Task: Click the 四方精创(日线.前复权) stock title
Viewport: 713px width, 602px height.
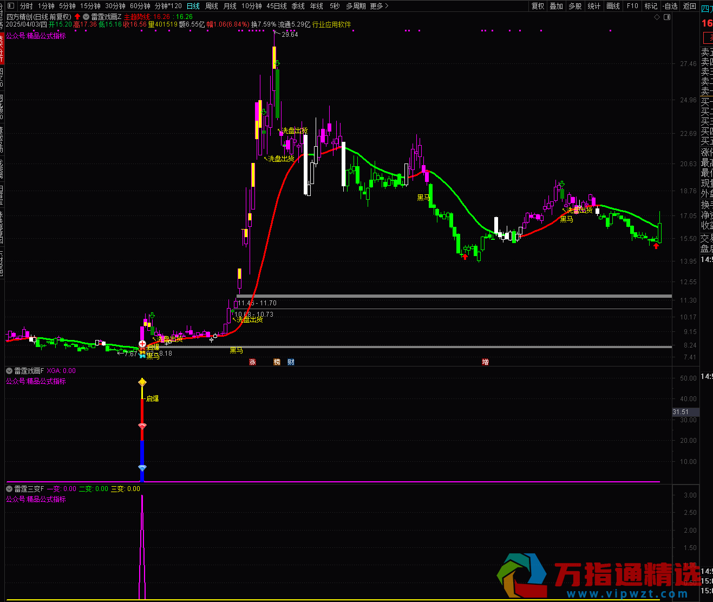Action: point(39,17)
